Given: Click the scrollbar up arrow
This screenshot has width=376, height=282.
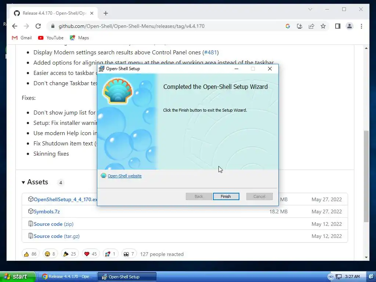Looking at the screenshot, I should coord(366,48).
